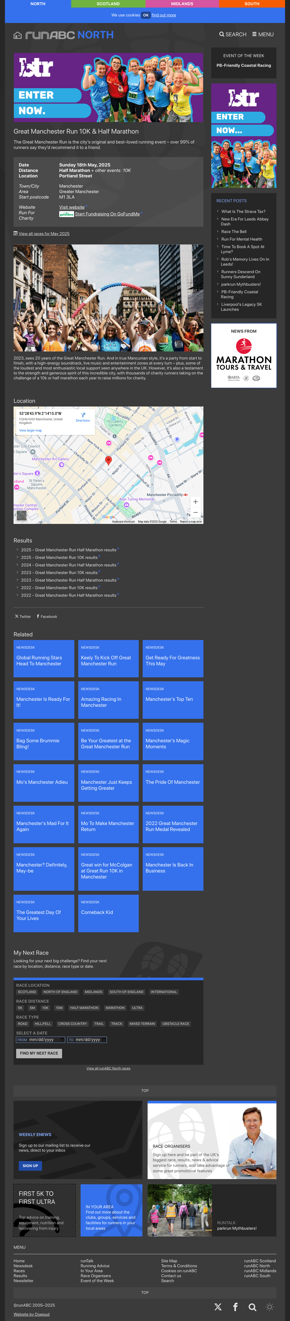Click the footer search magnifier icon
Screen dimensions: 290x1321
(253, 1307)
